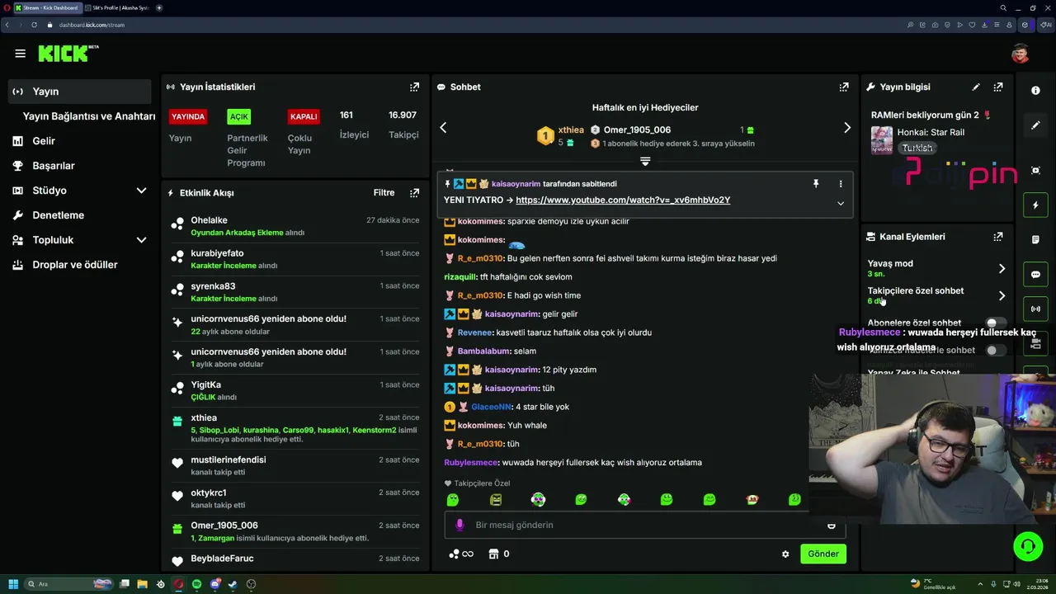Image resolution: width=1056 pixels, height=594 pixels.
Task: Expand the Stüdyo sidebar section
Action: tap(141, 191)
